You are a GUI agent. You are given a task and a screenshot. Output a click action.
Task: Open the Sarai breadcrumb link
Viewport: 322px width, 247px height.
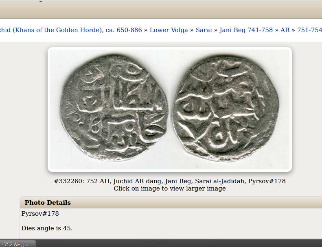pyautogui.click(x=204, y=30)
